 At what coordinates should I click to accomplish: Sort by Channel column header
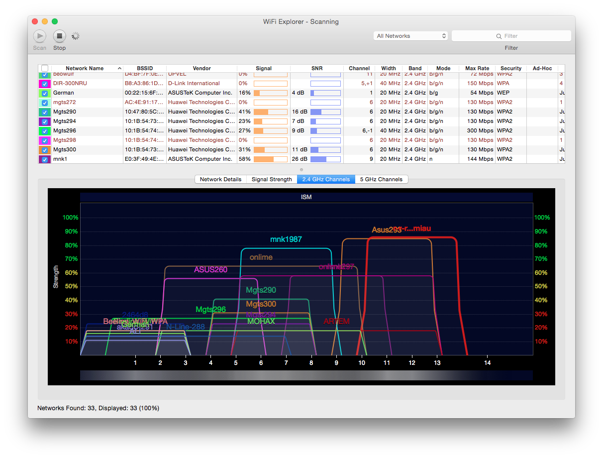359,68
